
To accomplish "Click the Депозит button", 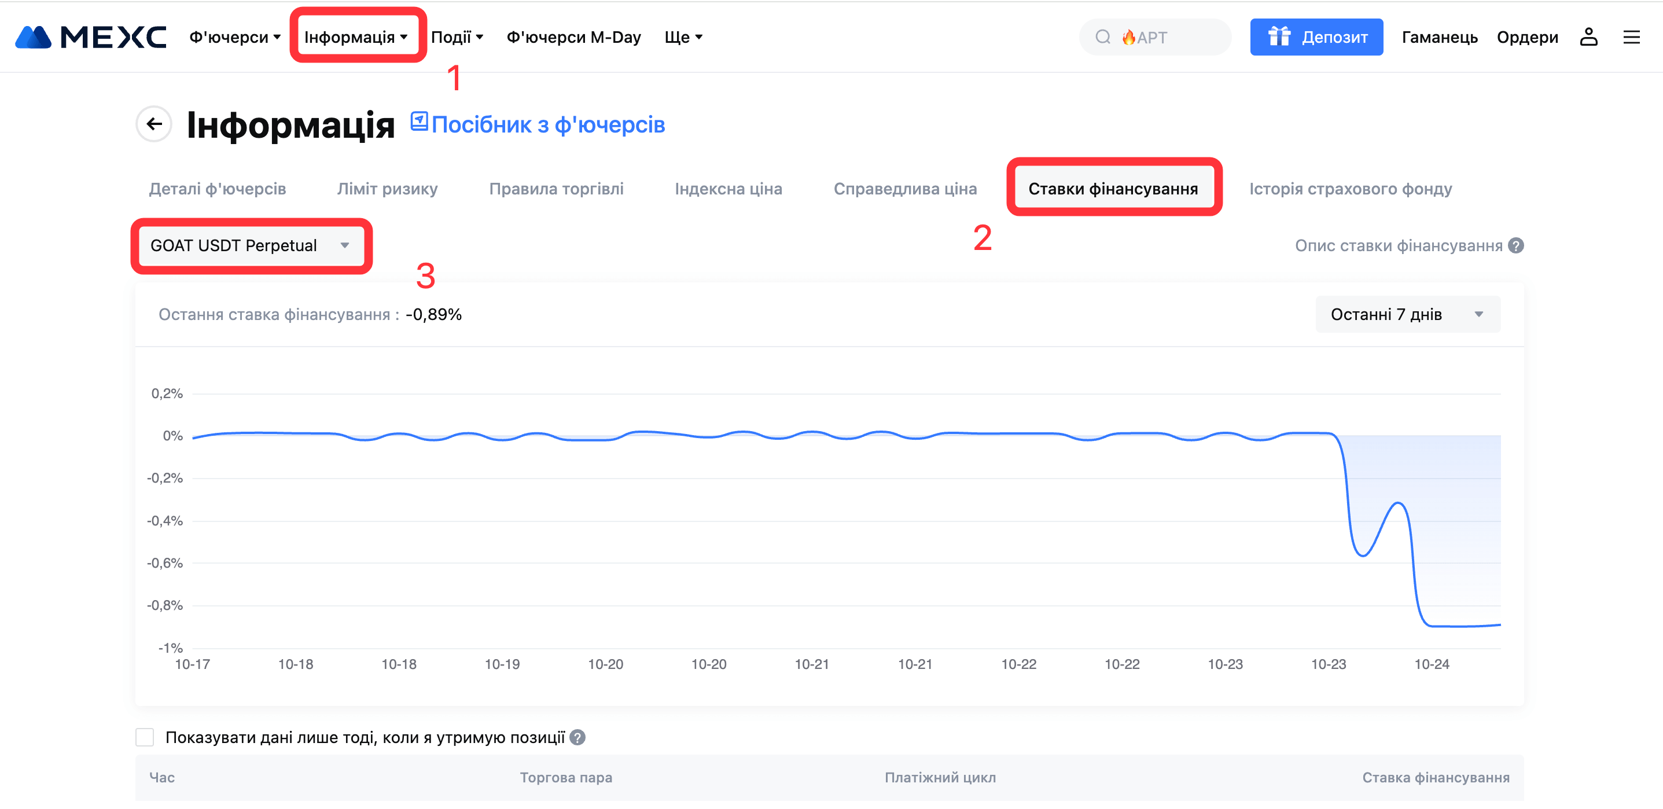I will coord(1316,38).
